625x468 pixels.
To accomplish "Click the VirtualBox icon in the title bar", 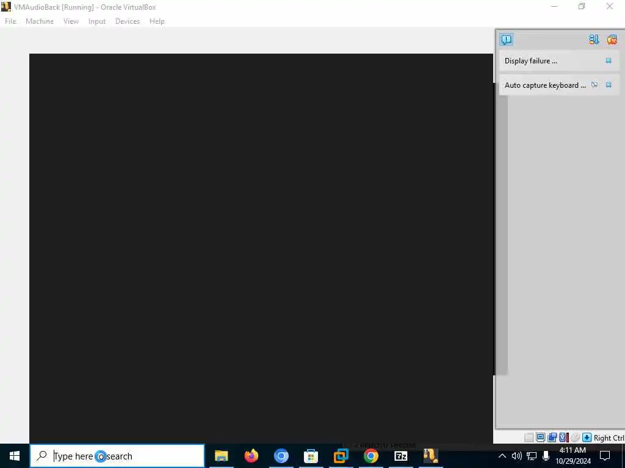I will [6, 7].
